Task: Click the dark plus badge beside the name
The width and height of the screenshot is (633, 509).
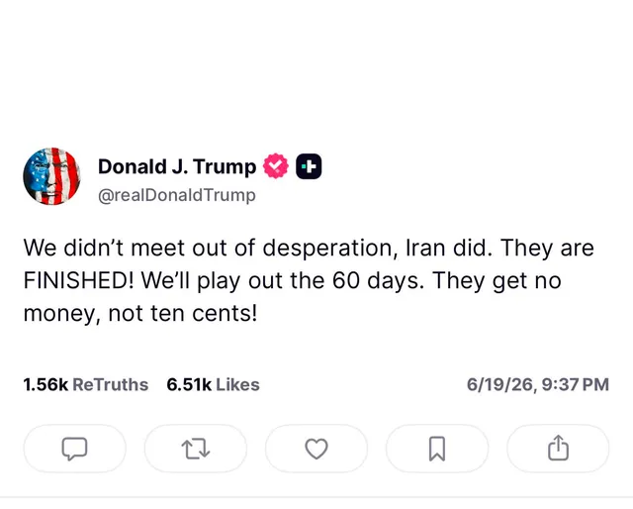Action: 309,166
